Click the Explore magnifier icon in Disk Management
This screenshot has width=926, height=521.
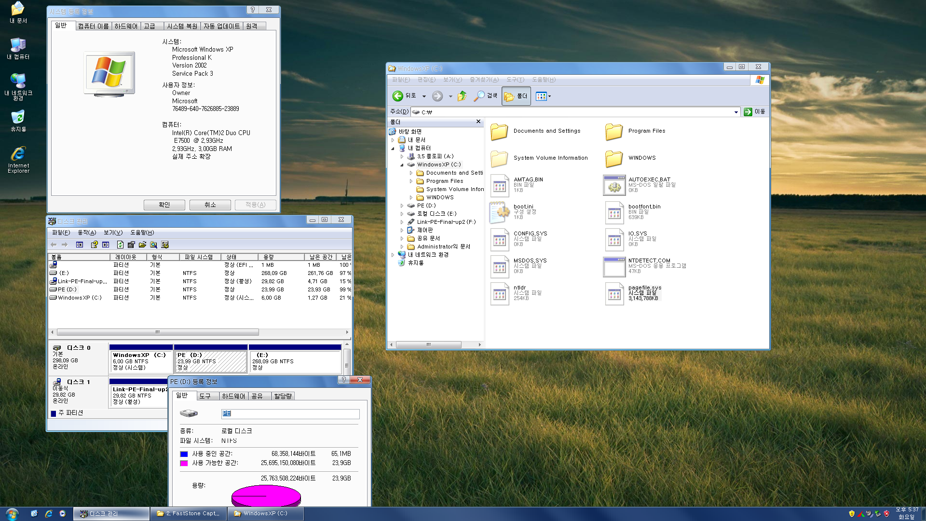153,245
